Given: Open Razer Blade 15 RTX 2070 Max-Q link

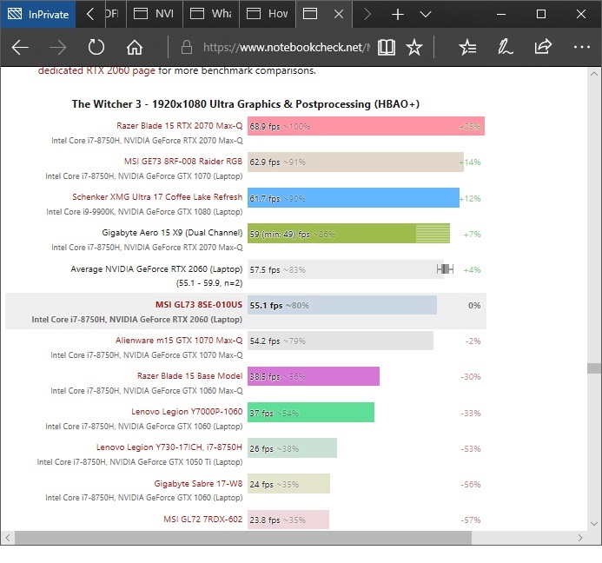Looking at the screenshot, I should 179,126.
